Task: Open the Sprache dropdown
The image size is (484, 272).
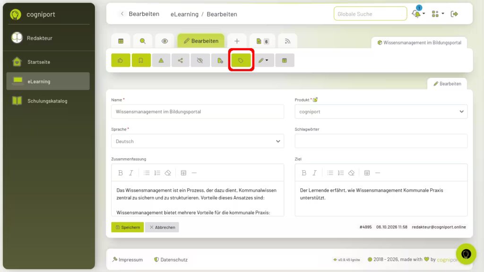Action: click(198, 141)
